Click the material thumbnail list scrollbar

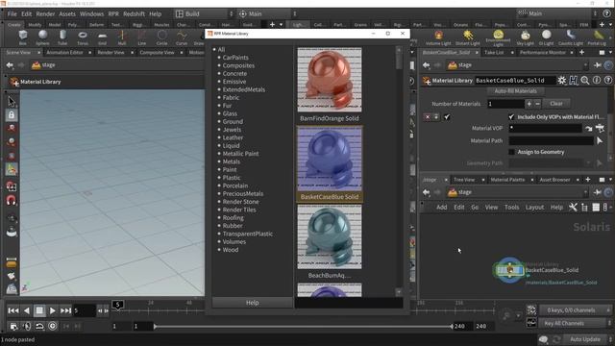click(399, 62)
